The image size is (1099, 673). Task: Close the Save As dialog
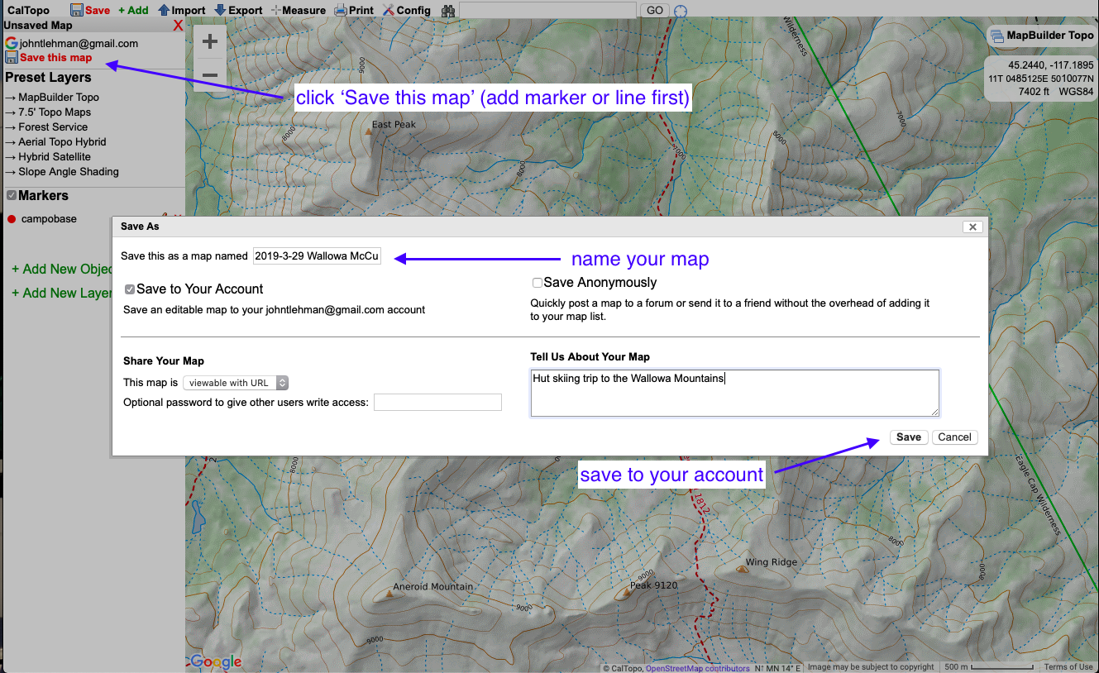coord(972,227)
